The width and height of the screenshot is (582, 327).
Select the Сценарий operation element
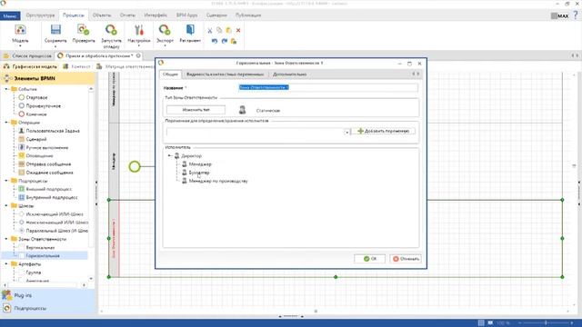tap(36, 139)
